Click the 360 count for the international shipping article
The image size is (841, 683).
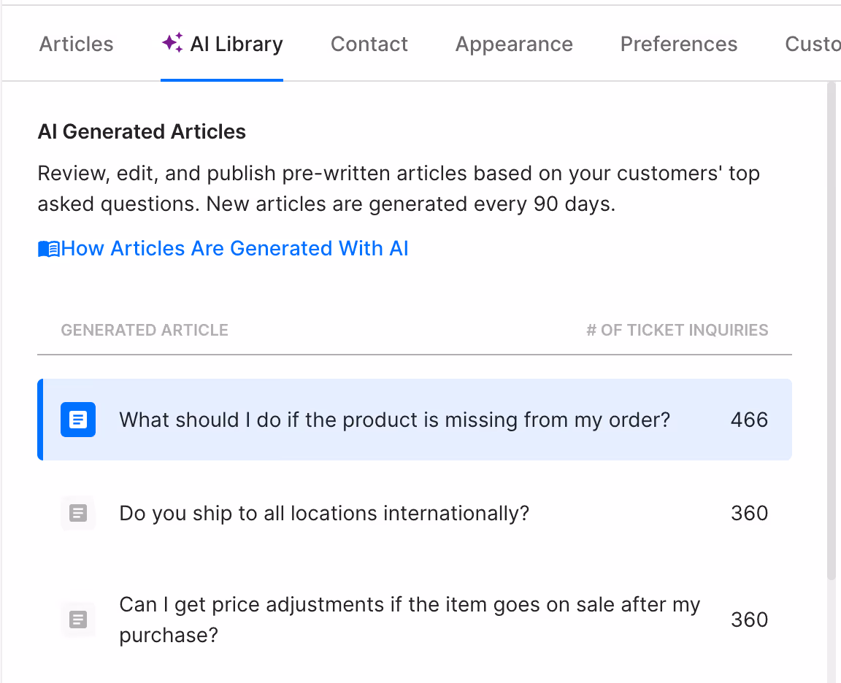pyautogui.click(x=749, y=513)
